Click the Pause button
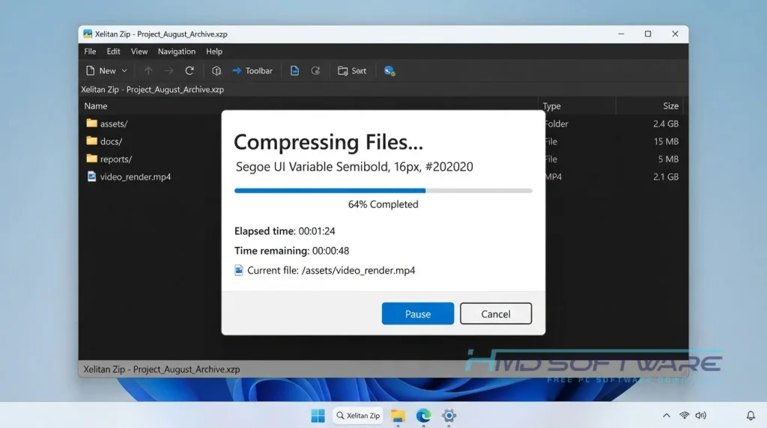The image size is (767, 428). [418, 314]
